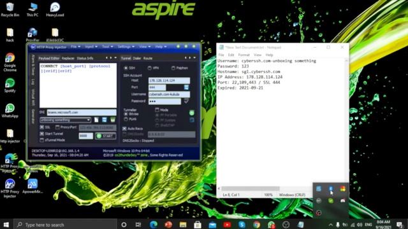The width and height of the screenshot is (408, 229).
Task: Open the Log side tab
Action: pyautogui.click(x=33, y=81)
